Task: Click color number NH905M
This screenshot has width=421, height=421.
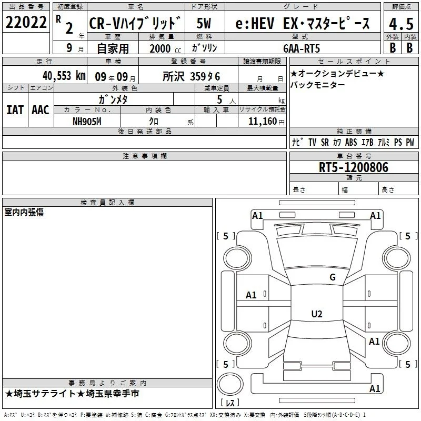Action: pyautogui.click(x=87, y=122)
